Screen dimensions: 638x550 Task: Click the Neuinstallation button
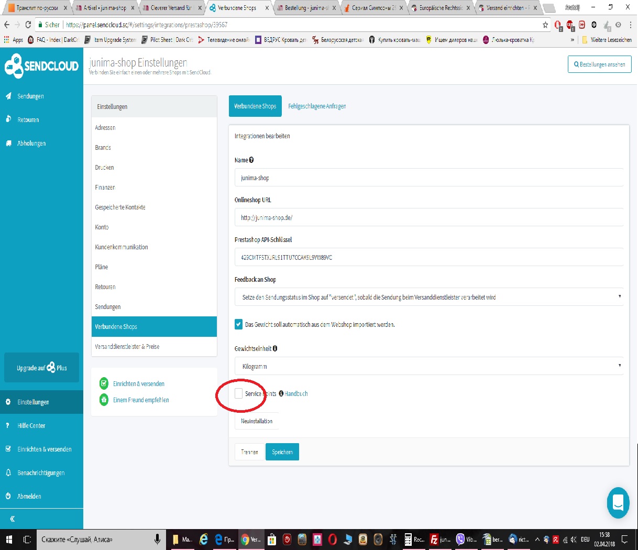click(x=257, y=421)
